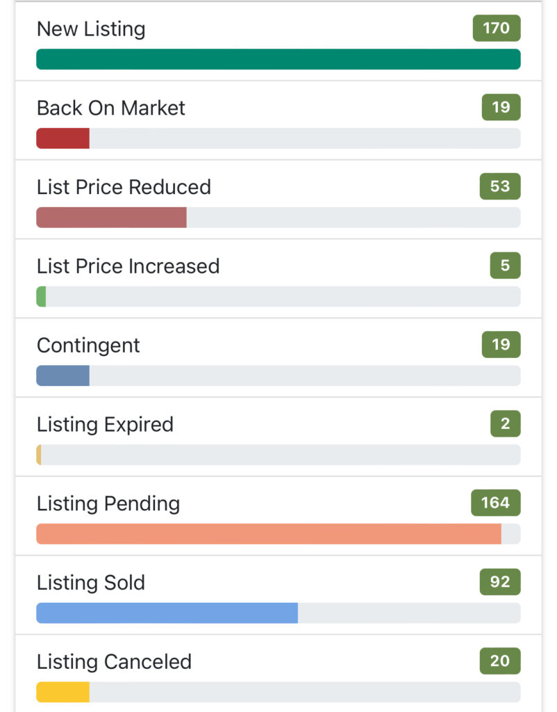Click the Listing Canceled badge 20
Image resolution: width=557 pixels, height=712 pixels.
tap(500, 661)
